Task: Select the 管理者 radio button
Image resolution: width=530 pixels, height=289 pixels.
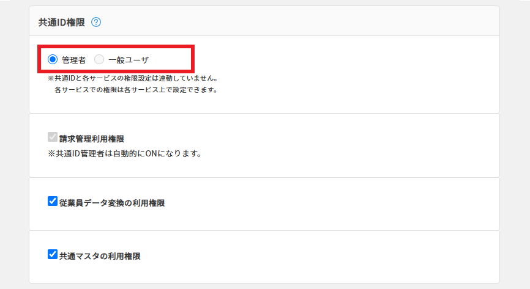Action: [x=53, y=60]
